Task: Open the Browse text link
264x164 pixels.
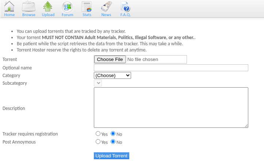Action: (x=29, y=15)
